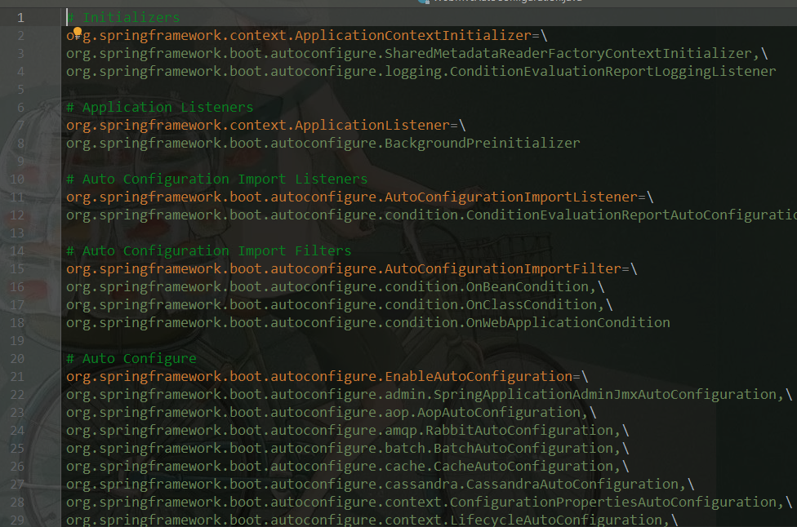Click the aop.AopAutoConfiguration entry
797x527 pixels.
332,412
